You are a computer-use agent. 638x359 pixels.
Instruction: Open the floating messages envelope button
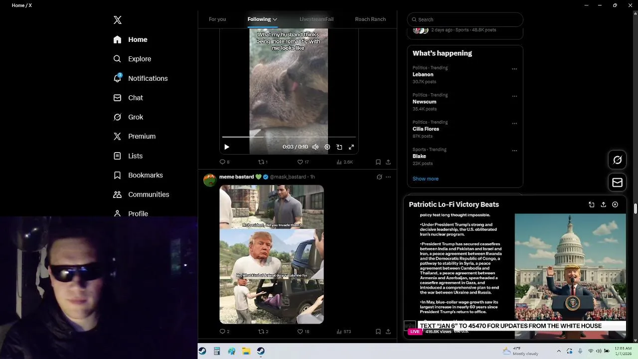618,182
